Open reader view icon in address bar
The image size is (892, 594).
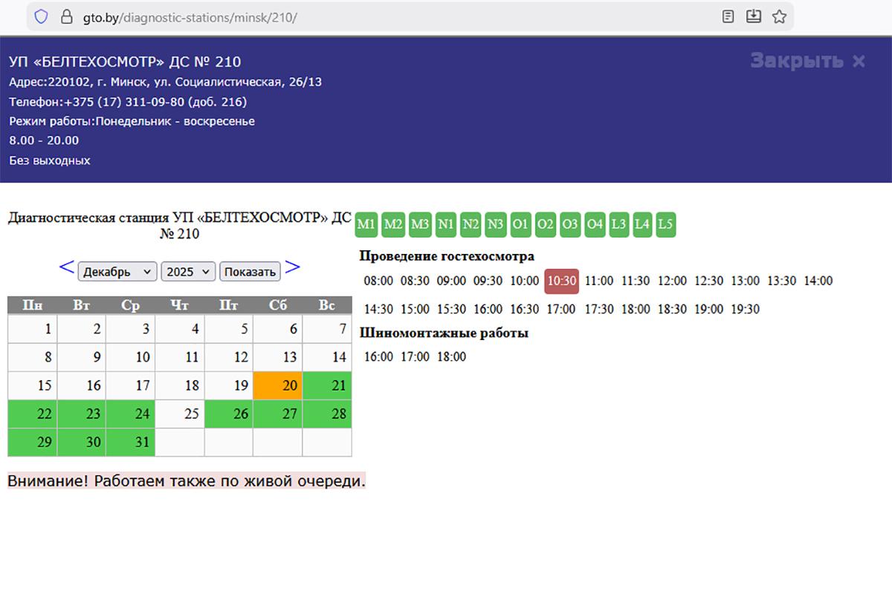coord(728,16)
